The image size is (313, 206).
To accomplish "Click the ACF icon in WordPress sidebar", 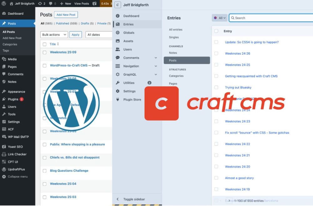I will [4, 129].
